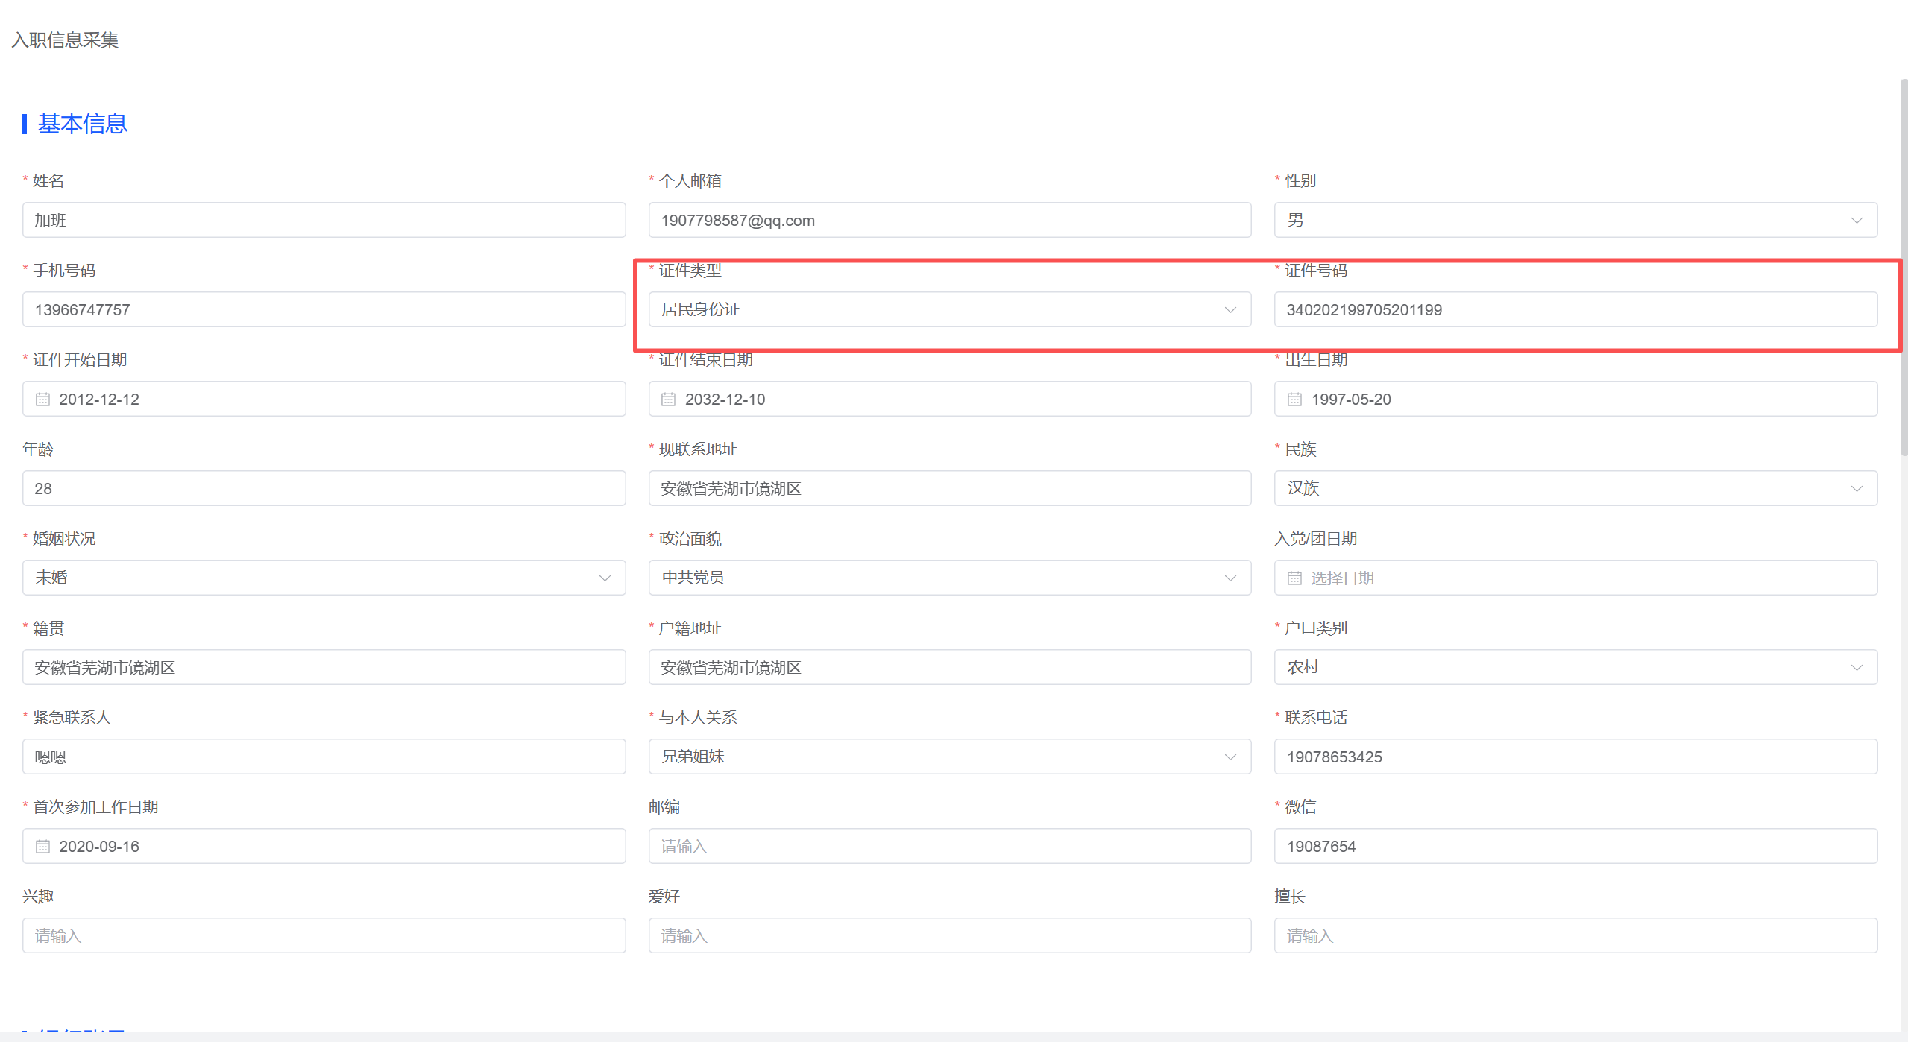Click calendar icon in 入党/团日期 field
The image size is (1908, 1042).
point(1294,578)
